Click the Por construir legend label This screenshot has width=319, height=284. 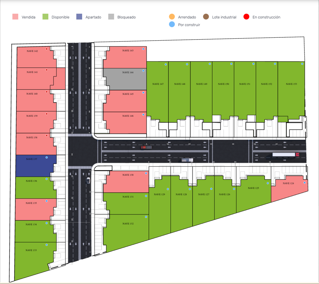click(189, 25)
